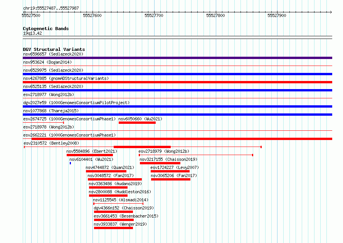This screenshot has width=343, height=243.
Task: Select the red nsv2800088 variant bar
Action: 108,196
